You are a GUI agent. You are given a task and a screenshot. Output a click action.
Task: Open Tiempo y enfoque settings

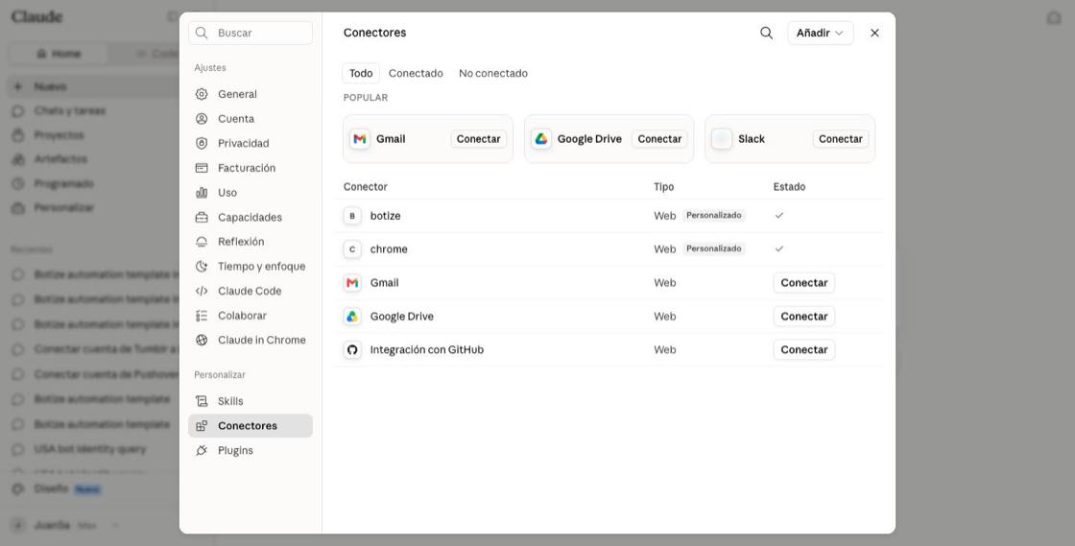click(251, 266)
